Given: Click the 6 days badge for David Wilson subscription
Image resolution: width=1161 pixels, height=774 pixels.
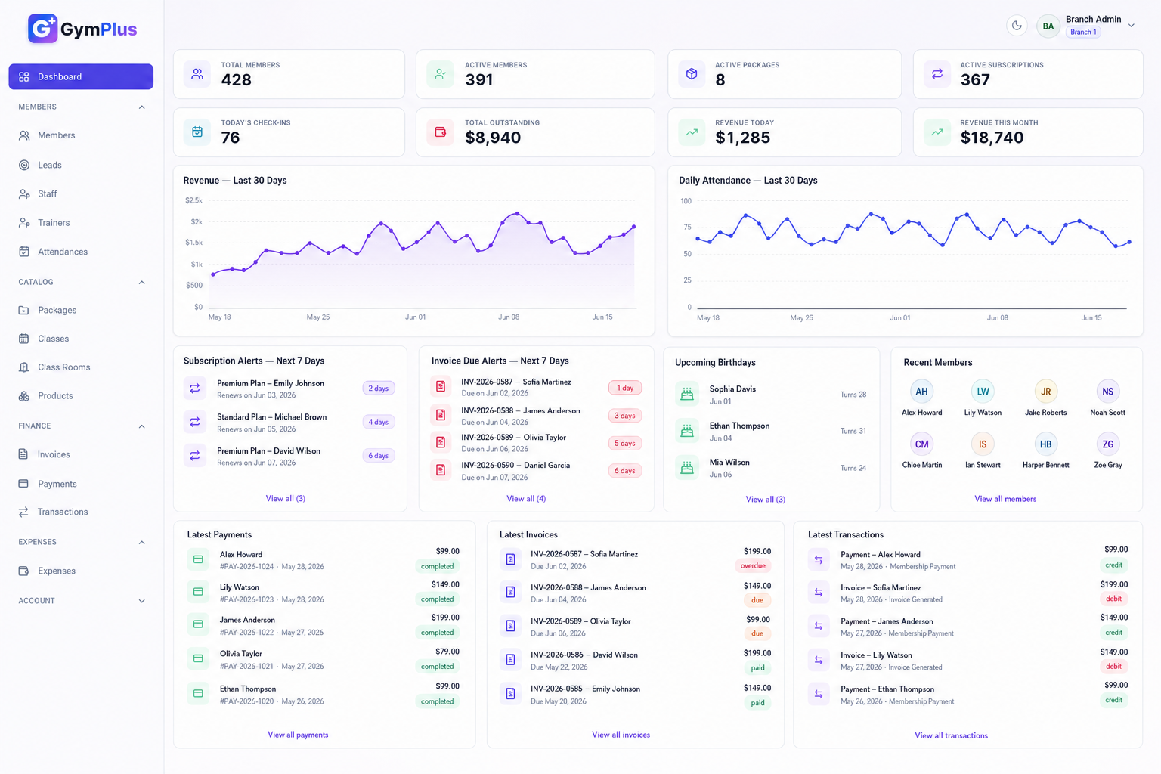Looking at the screenshot, I should tap(378, 456).
